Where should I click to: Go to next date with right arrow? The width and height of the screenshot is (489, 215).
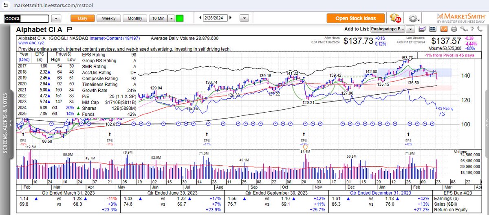[230, 18]
